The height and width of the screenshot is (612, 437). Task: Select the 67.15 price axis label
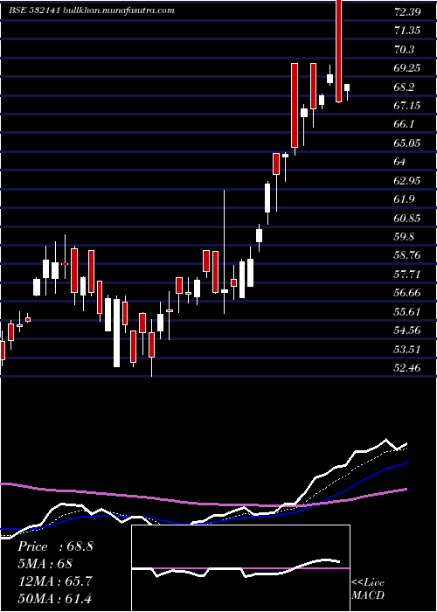pos(407,106)
